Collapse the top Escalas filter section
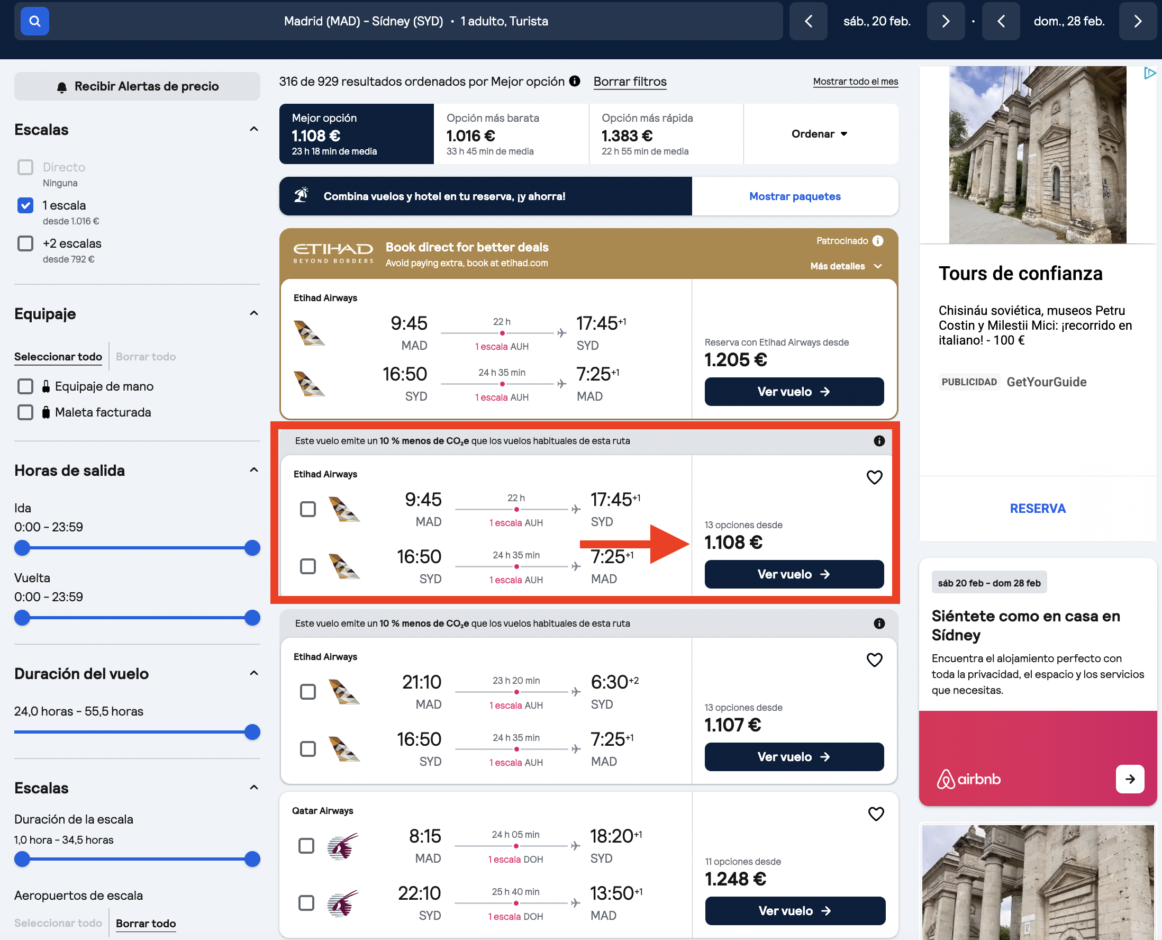This screenshot has height=940, width=1162. (x=254, y=129)
